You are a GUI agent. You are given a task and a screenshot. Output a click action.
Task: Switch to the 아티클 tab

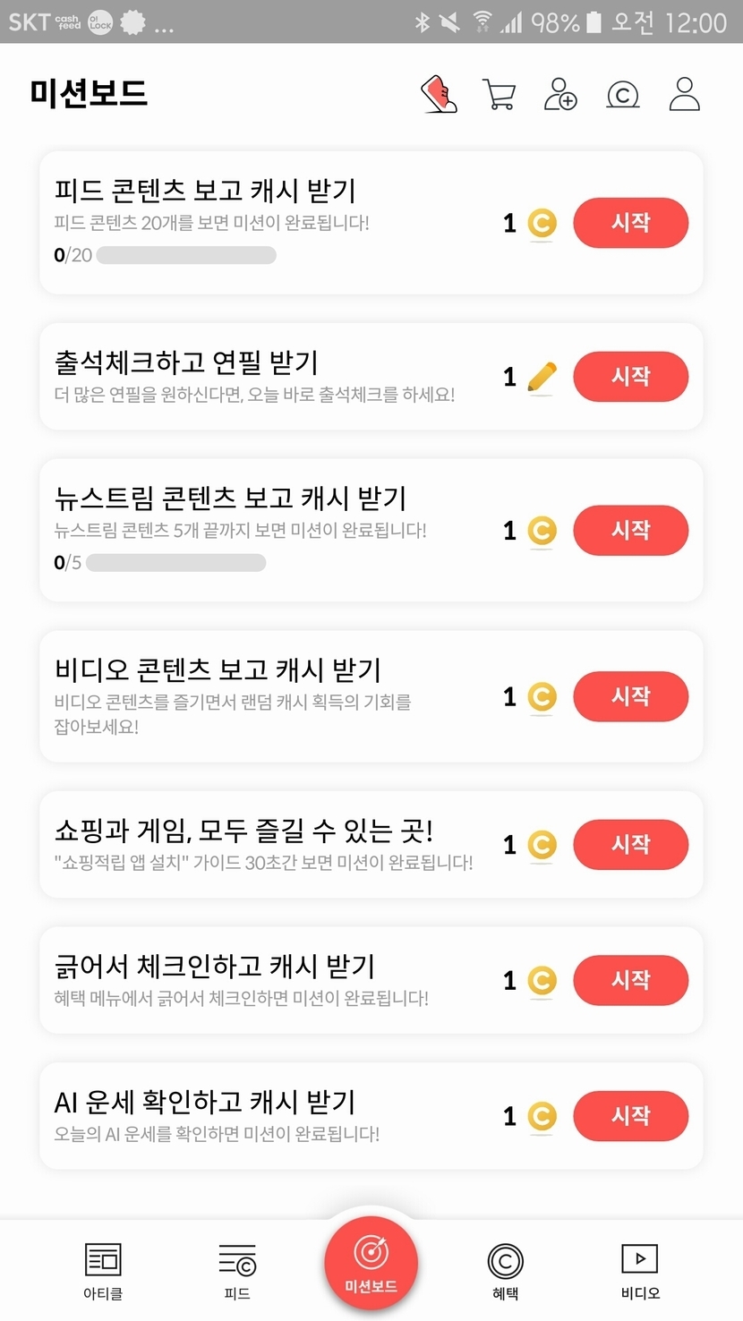[x=103, y=1269]
